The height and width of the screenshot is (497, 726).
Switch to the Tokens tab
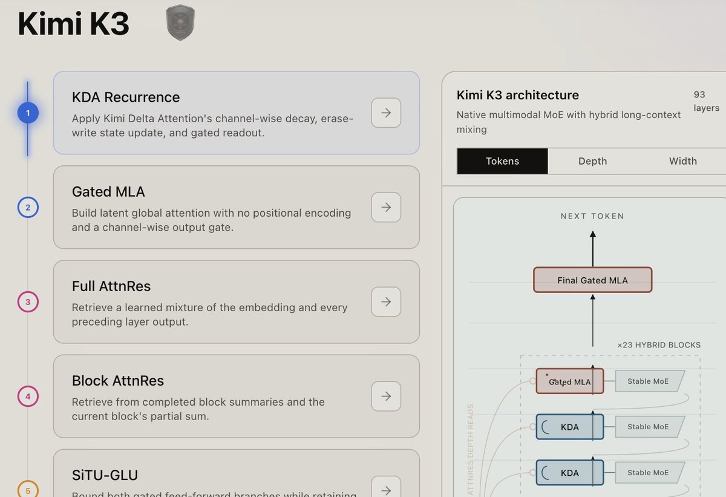click(x=503, y=161)
